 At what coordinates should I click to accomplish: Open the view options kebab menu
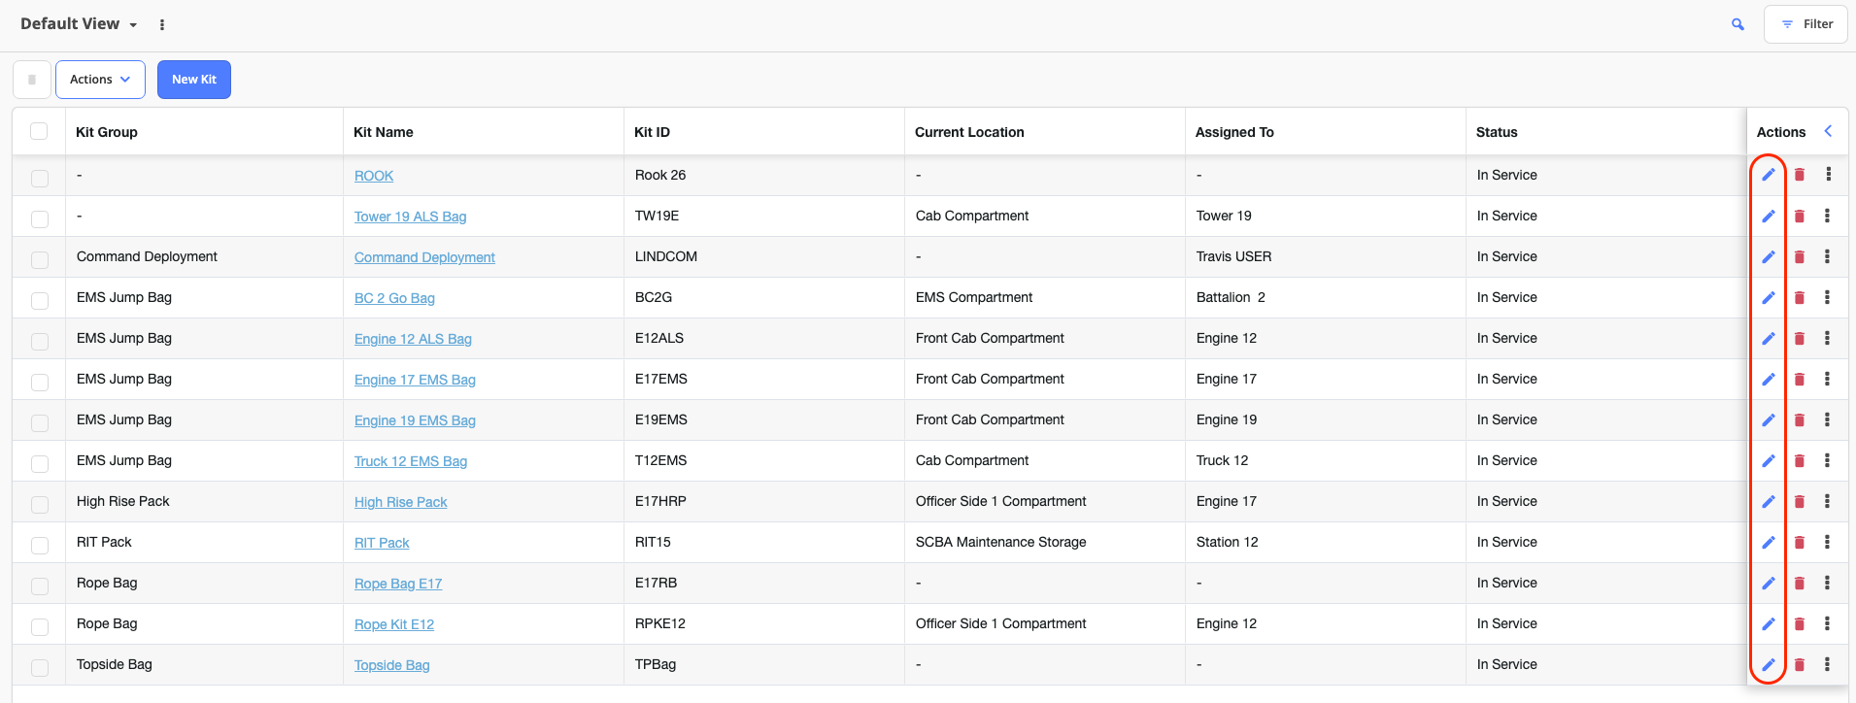point(162,24)
